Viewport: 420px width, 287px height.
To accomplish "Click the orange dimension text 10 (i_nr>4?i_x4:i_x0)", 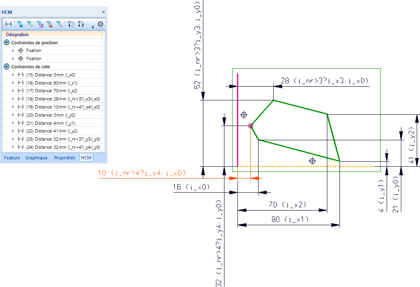I will (142, 173).
